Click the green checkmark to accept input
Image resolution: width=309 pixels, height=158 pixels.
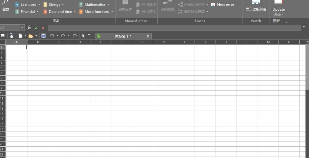pyautogui.click(x=36, y=28)
